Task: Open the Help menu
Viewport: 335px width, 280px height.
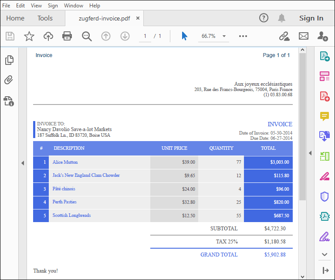Action: click(95, 6)
